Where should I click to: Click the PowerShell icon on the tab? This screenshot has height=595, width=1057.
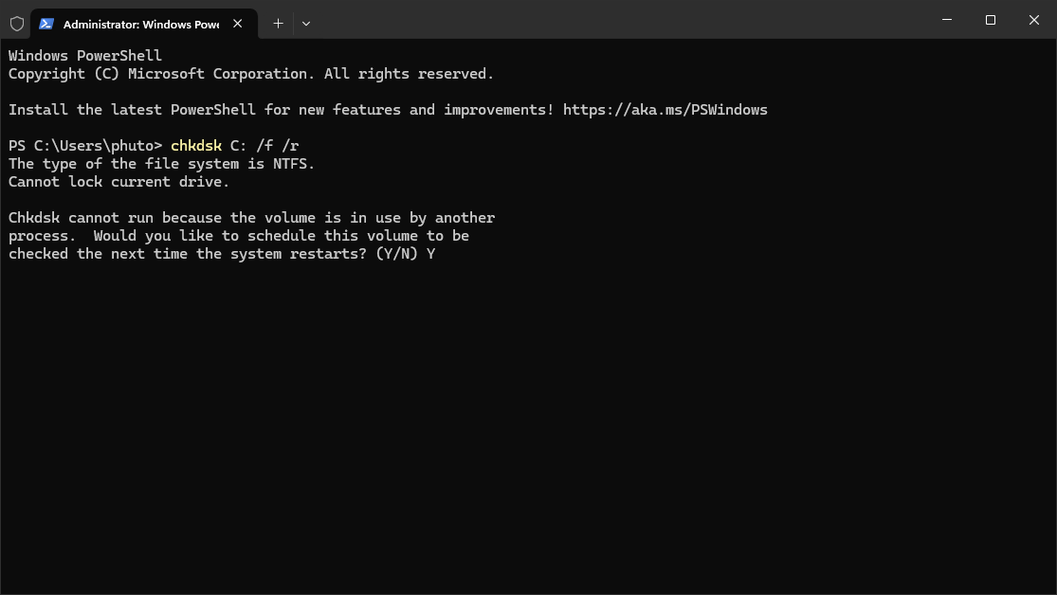(x=46, y=24)
